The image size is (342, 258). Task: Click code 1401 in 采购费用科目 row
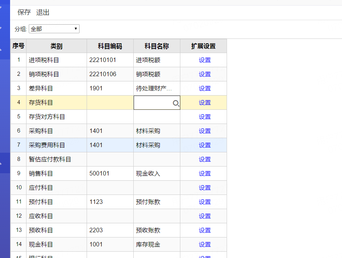[110, 145]
